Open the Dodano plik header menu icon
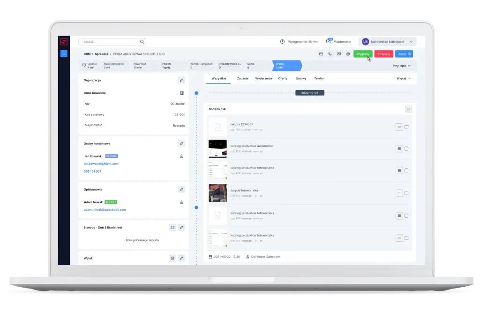The image size is (480, 320). 408,109
